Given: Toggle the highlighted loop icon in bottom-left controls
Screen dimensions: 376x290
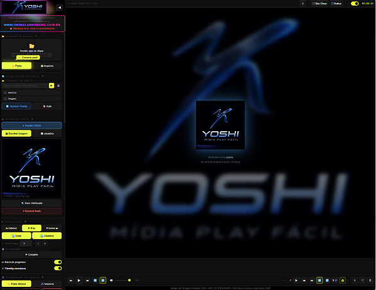Looking at the screenshot, I should point(103,281).
